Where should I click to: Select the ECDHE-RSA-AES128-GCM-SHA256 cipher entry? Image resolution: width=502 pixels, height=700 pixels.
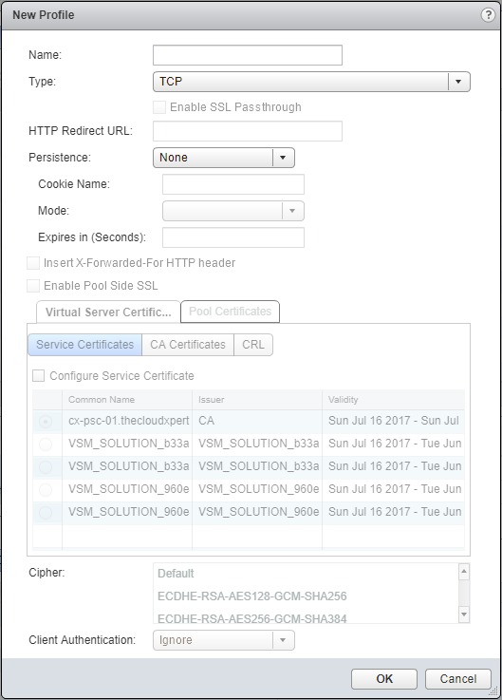(x=252, y=596)
